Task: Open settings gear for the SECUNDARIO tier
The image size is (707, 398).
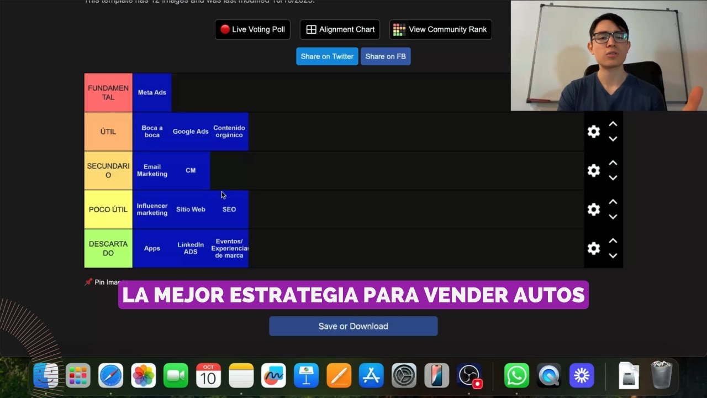Action: 594,170
